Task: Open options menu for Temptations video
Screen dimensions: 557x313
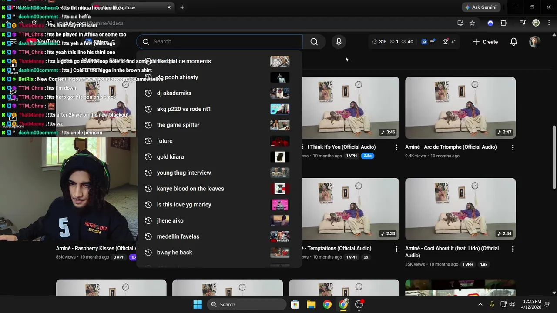Action: pyautogui.click(x=396, y=249)
